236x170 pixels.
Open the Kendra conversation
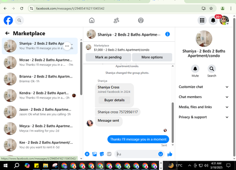pyautogui.click(x=40, y=95)
